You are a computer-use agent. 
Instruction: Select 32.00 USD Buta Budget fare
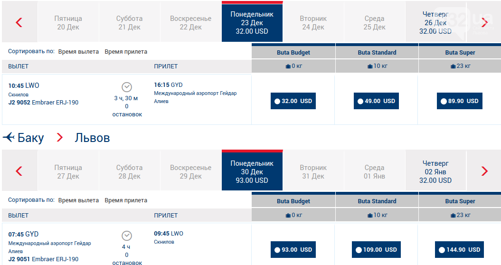[x=293, y=101]
